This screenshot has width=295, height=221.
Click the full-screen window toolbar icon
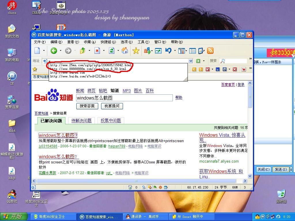tap(158, 51)
